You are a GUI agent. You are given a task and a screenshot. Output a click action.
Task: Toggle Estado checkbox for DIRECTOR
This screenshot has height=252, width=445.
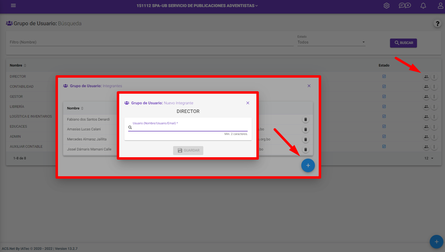[x=384, y=76]
